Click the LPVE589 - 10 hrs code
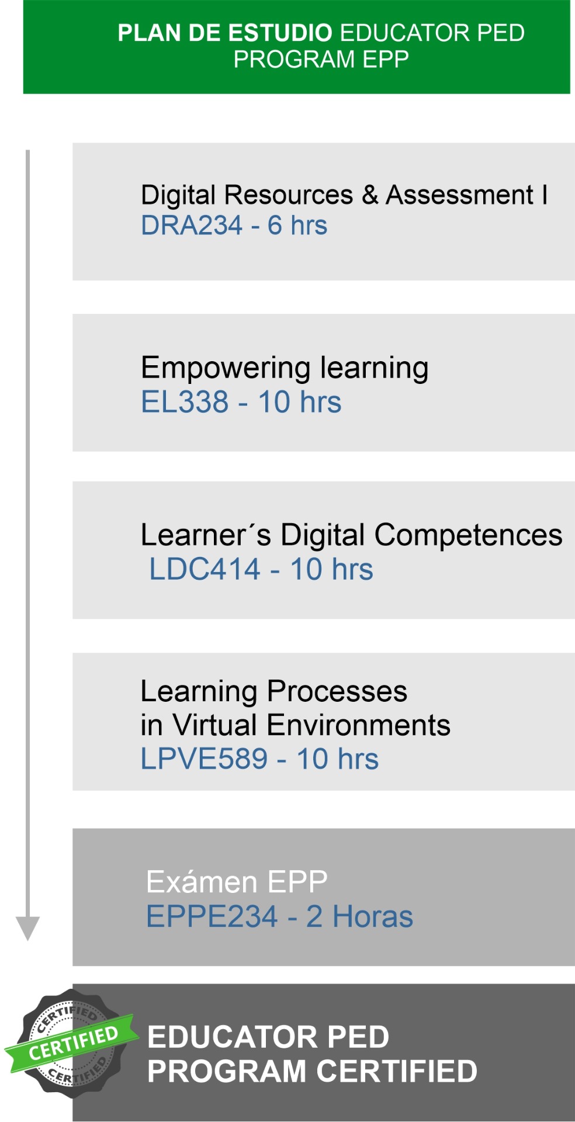The width and height of the screenshot is (575, 1122). pyautogui.click(x=259, y=759)
